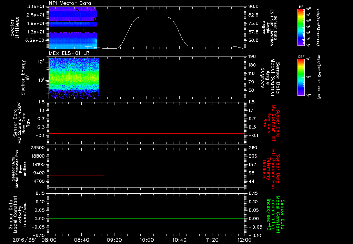This screenshot has height=244, width=353.
Task: Select the "MEx ELS-01 LR" panel title
Action: (x=69, y=53)
